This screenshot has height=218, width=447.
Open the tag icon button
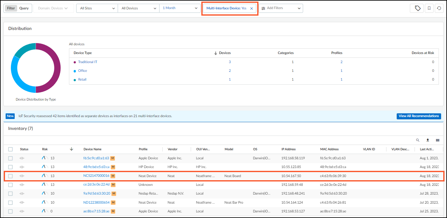(417, 8)
